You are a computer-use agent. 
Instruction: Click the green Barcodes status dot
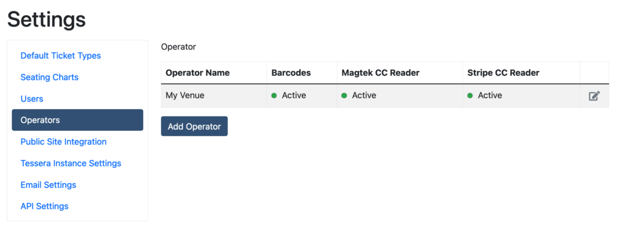[274, 96]
